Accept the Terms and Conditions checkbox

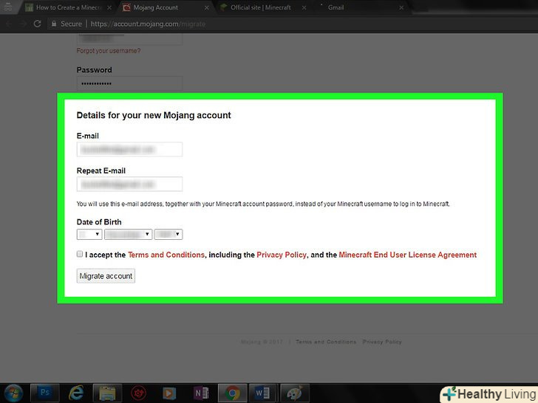click(80, 254)
